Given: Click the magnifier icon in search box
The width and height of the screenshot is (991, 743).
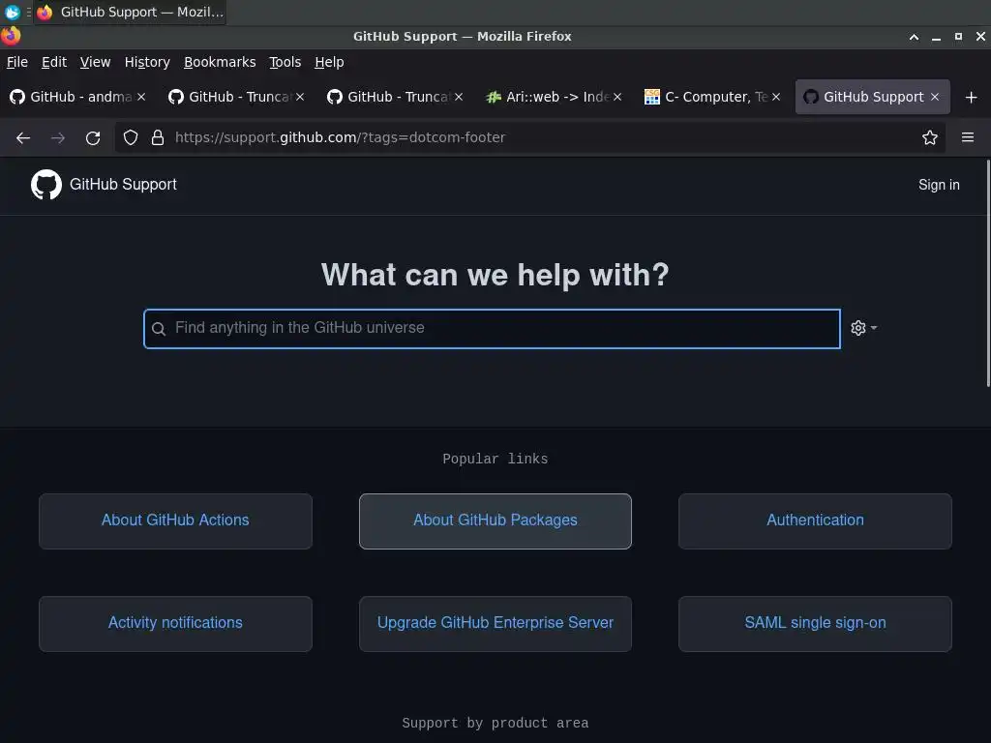Looking at the screenshot, I should (x=159, y=329).
